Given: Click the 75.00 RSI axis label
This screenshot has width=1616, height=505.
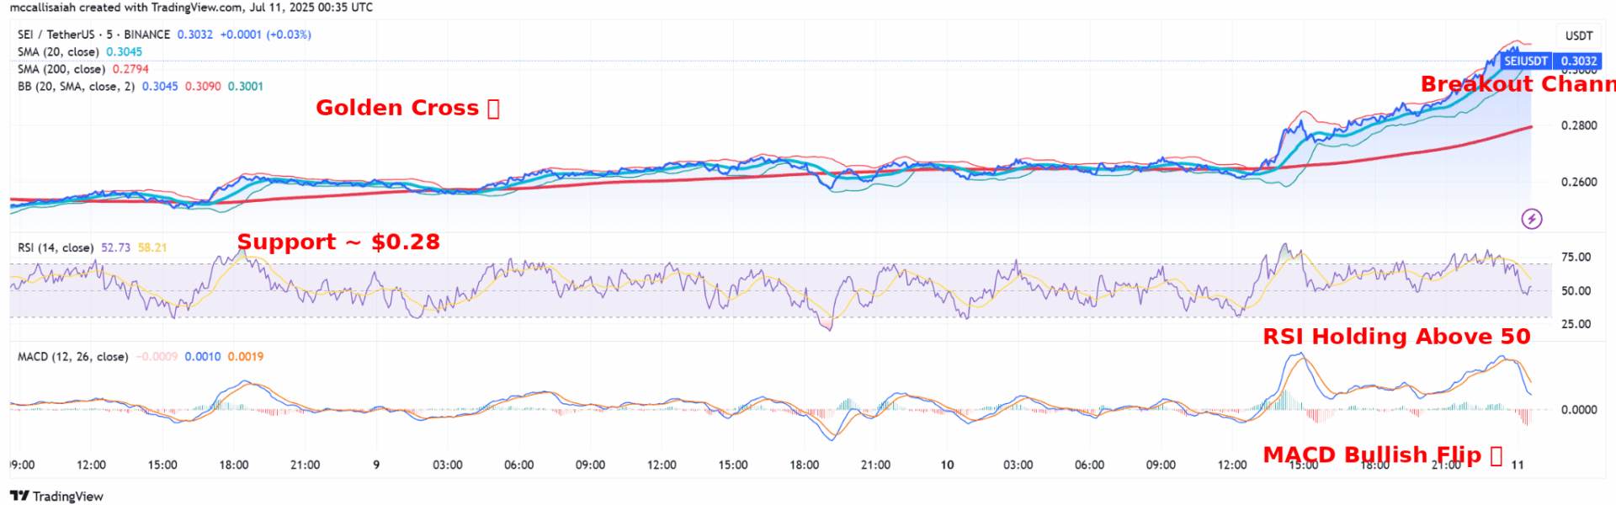Looking at the screenshot, I should point(1576,258).
